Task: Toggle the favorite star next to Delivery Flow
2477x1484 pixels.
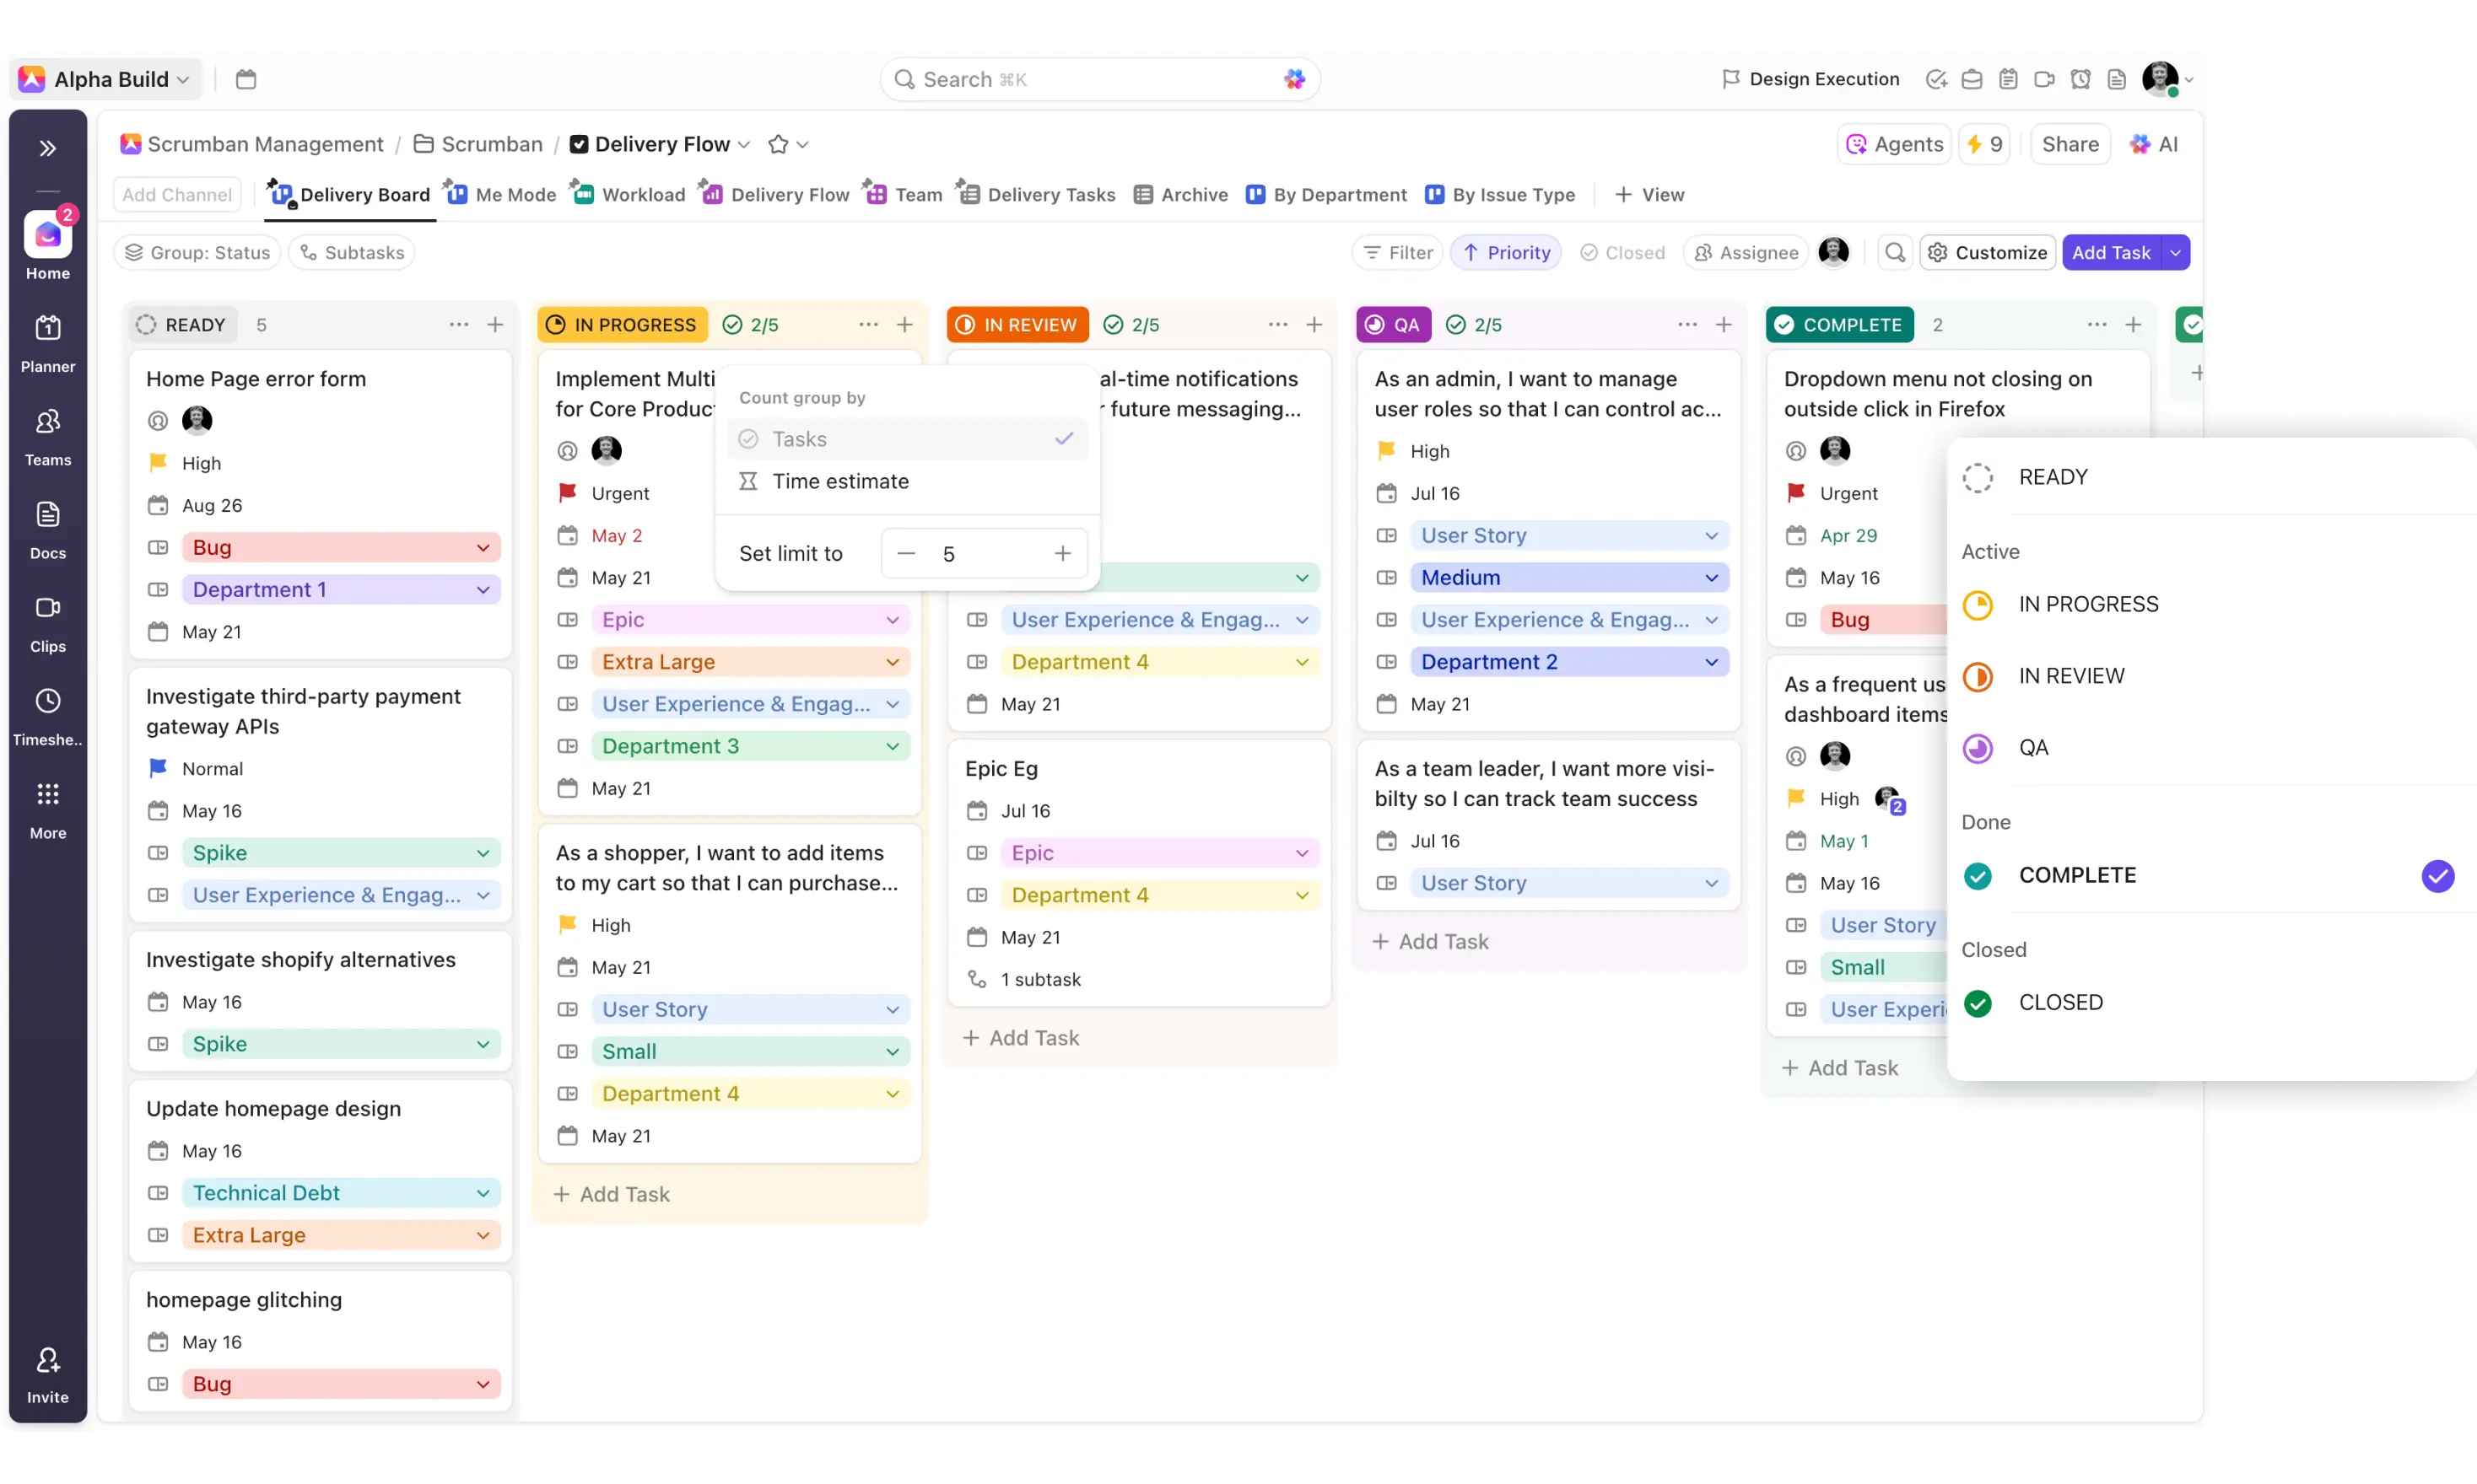Action: 780,144
